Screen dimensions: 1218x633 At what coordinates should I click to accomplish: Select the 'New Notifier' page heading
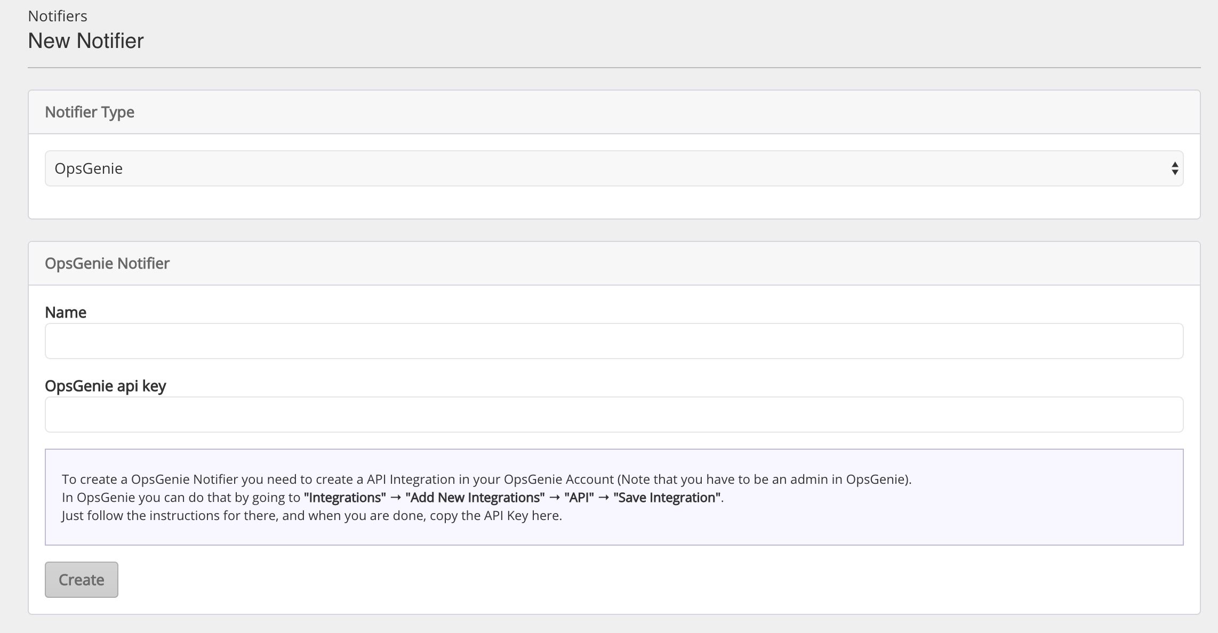86,41
